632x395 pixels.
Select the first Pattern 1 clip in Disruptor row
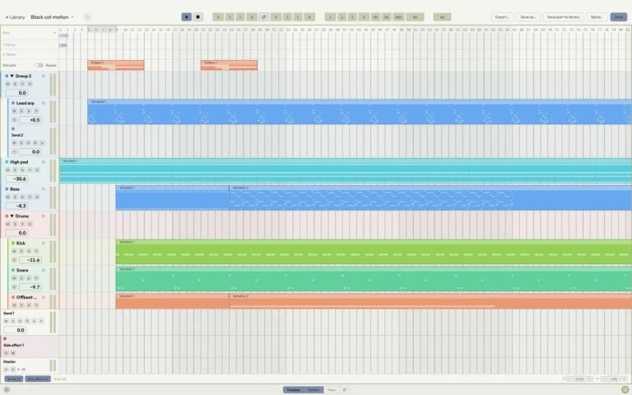(116, 65)
